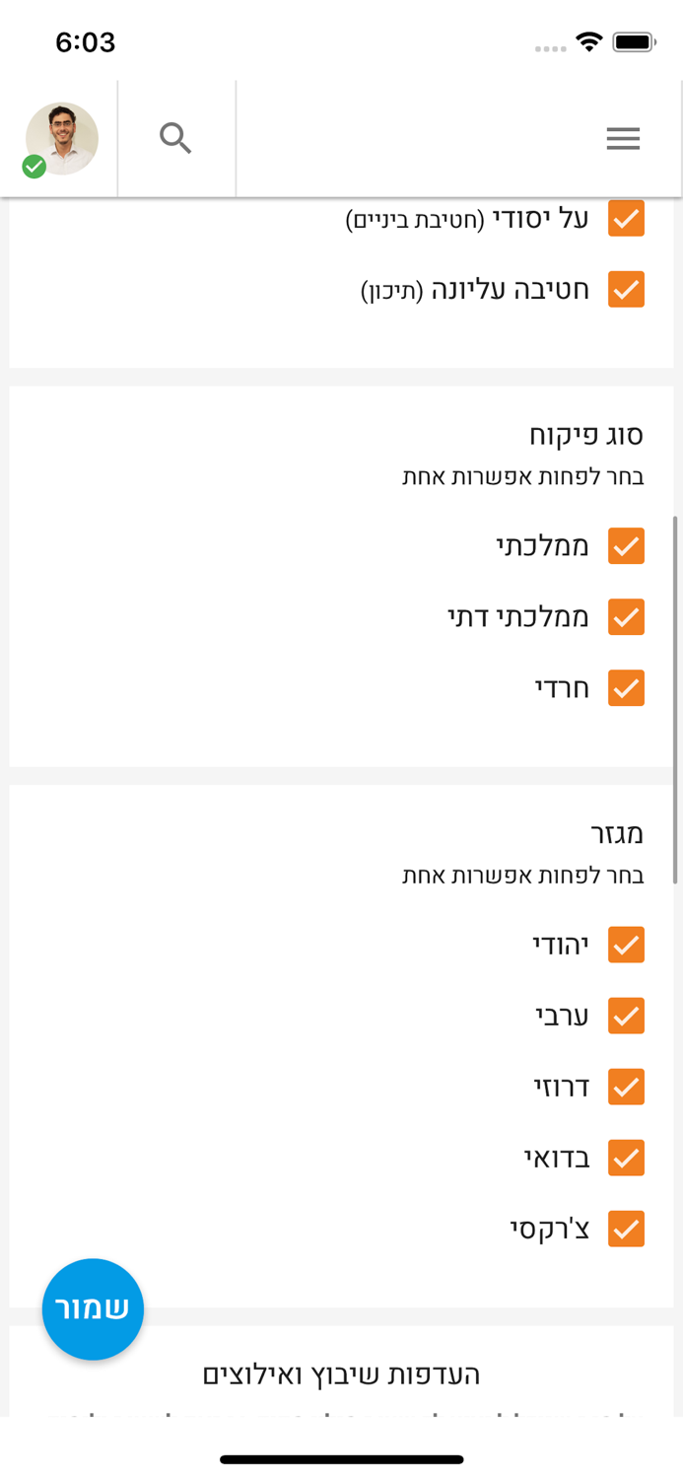Uncheck the דרוזי checkbox

[x=626, y=1087]
